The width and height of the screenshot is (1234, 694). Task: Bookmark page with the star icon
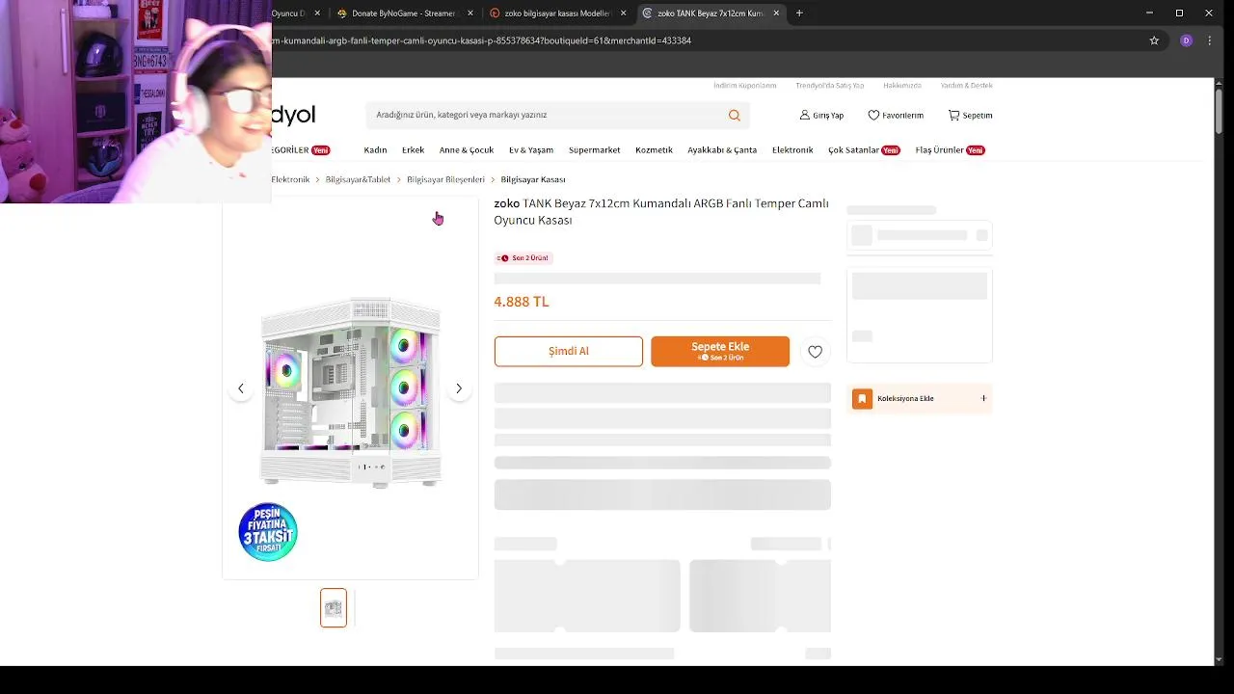coord(1154,40)
